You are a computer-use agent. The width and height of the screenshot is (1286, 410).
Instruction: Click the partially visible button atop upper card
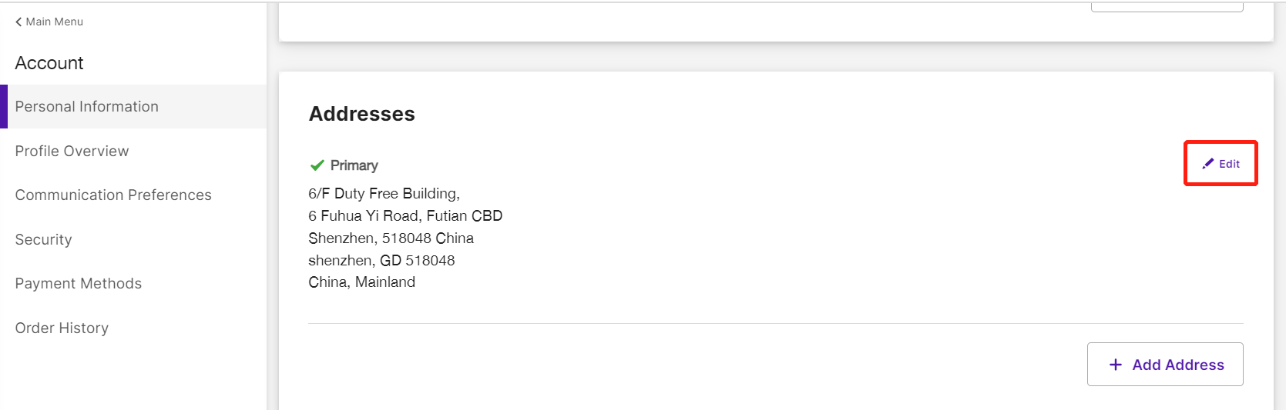tap(1167, 7)
